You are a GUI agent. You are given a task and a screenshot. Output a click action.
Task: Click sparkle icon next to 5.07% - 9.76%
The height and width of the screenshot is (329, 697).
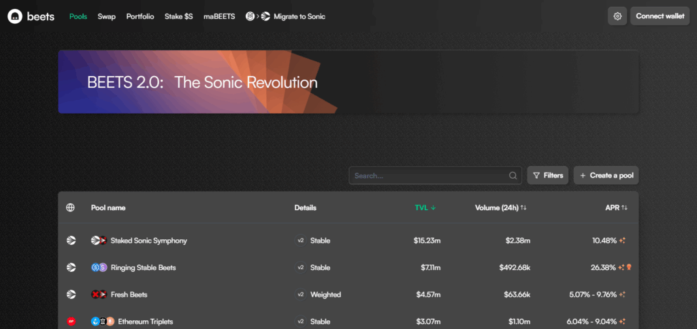click(x=622, y=294)
